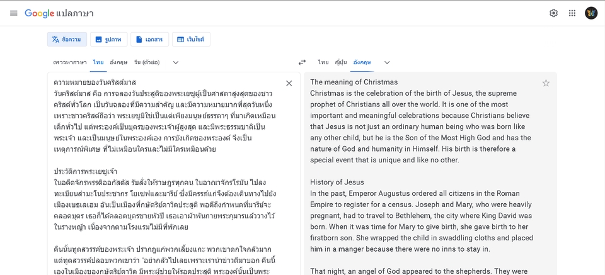This screenshot has width=605, height=275.
Task: Click the แปลภาษา product title
Action: coord(75,13)
